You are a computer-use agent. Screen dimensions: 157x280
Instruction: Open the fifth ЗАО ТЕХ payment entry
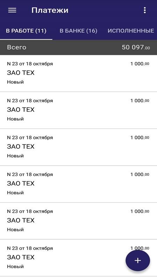tap(78, 221)
